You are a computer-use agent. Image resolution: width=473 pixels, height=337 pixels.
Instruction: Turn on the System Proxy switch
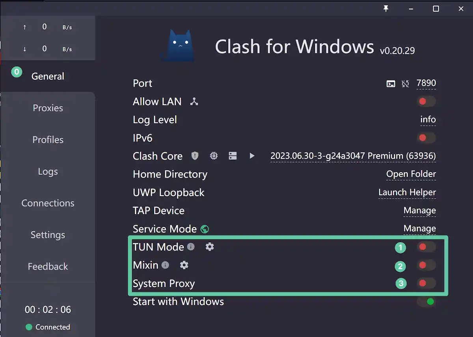click(x=426, y=283)
